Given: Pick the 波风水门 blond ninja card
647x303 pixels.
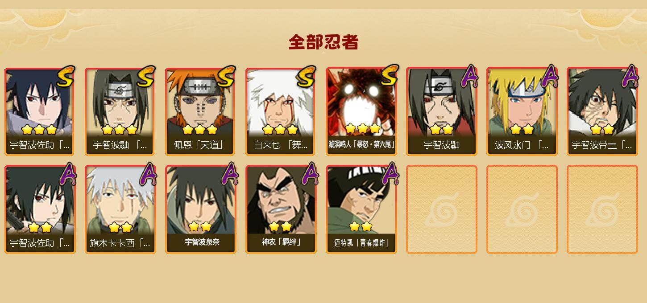Looking at the screenshot, I should pos(522,111).
